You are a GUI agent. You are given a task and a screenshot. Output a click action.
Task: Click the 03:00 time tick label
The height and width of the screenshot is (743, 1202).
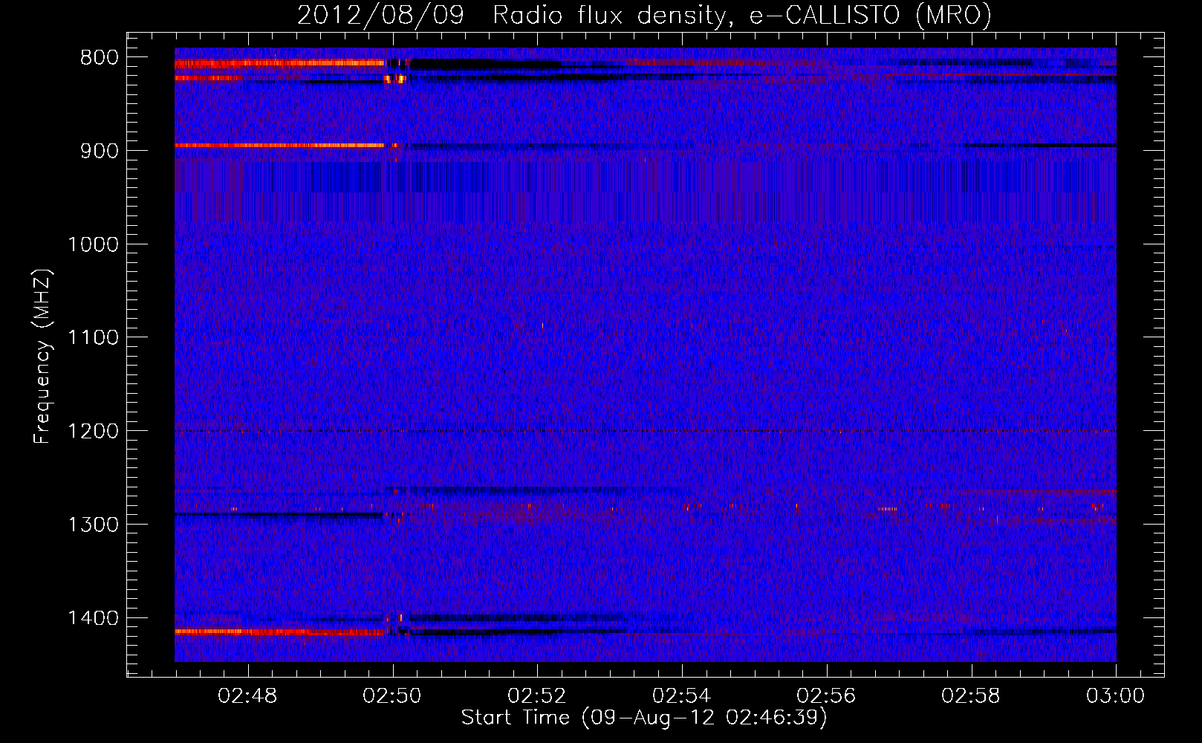[x=1116, y=696]
